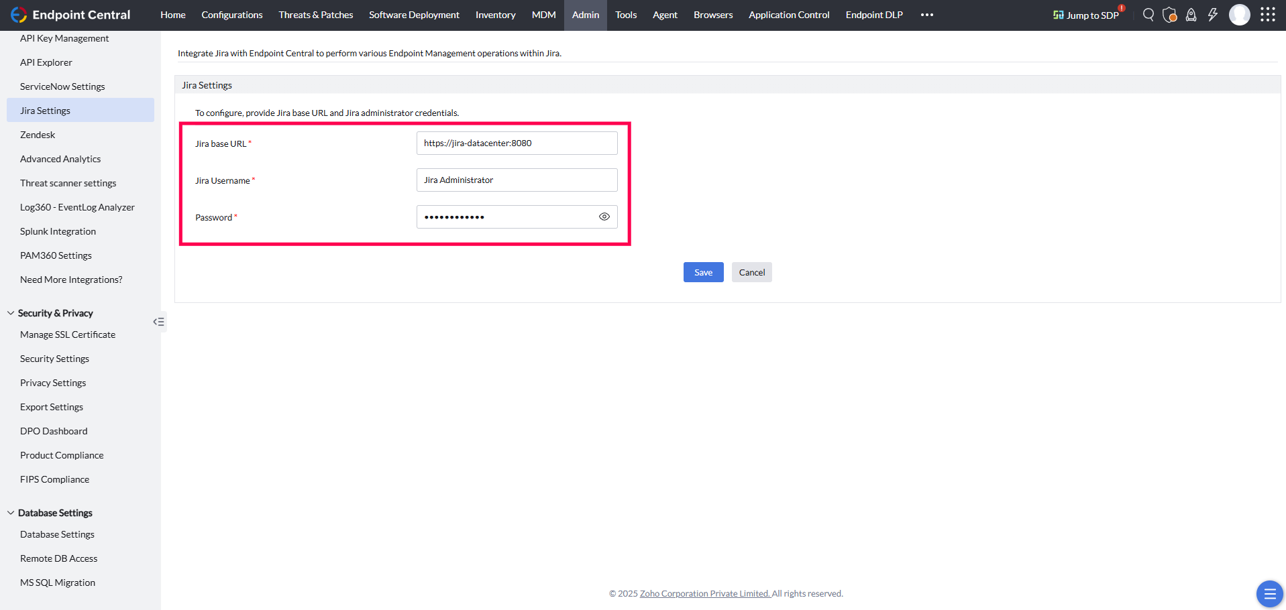Click Need More Integrations?
The image size is (1286, 610).
(71, 280)
